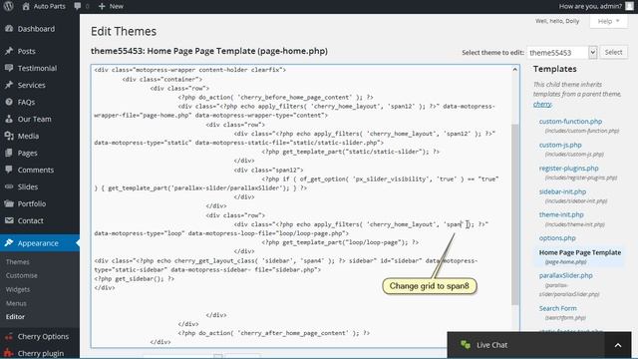Open the comments bubble in admin bar
Viewport: 638px width, 359px height.
78,6
